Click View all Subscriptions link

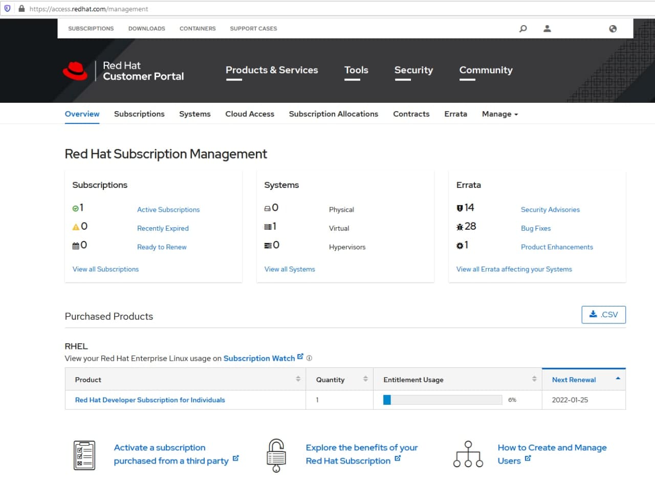[x=105, y=269]
